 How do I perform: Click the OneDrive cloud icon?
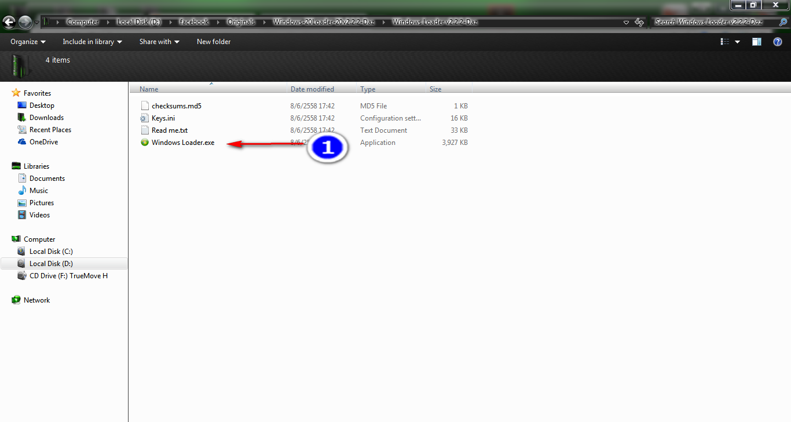tap(22, 142)
